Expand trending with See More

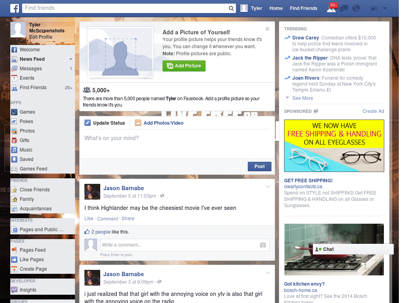303,98
